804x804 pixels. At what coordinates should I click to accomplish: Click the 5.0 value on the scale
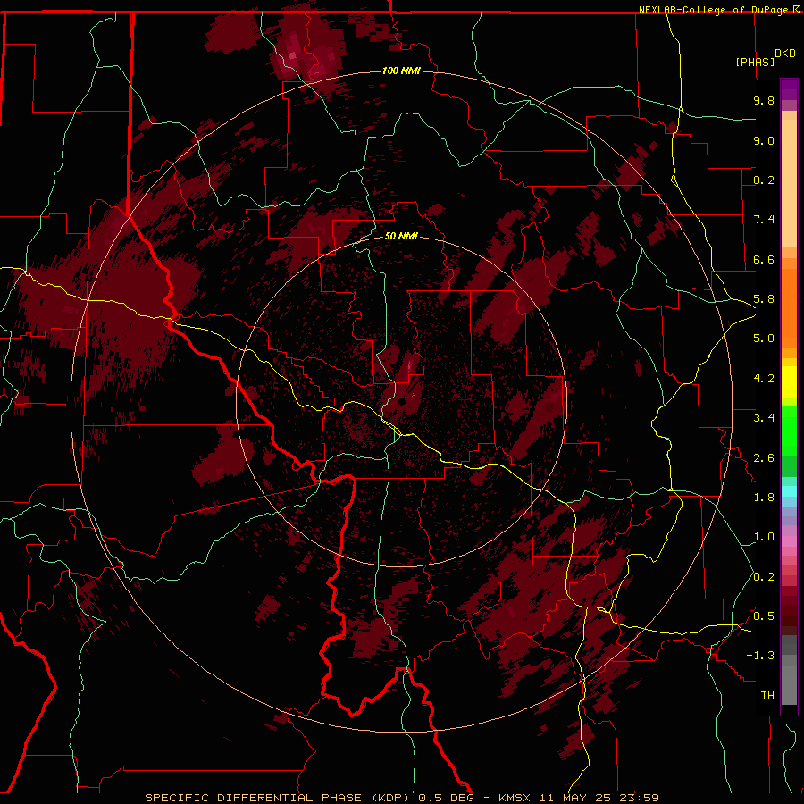(x=764, y=339)
